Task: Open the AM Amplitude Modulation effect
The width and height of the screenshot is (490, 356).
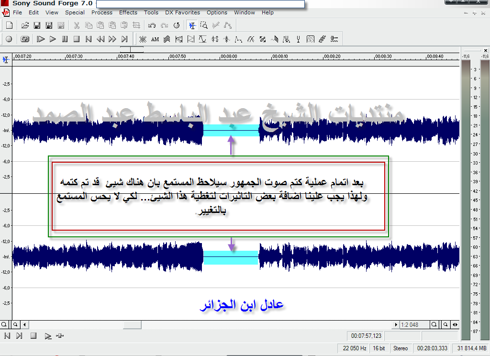Action: pos(155,39)
